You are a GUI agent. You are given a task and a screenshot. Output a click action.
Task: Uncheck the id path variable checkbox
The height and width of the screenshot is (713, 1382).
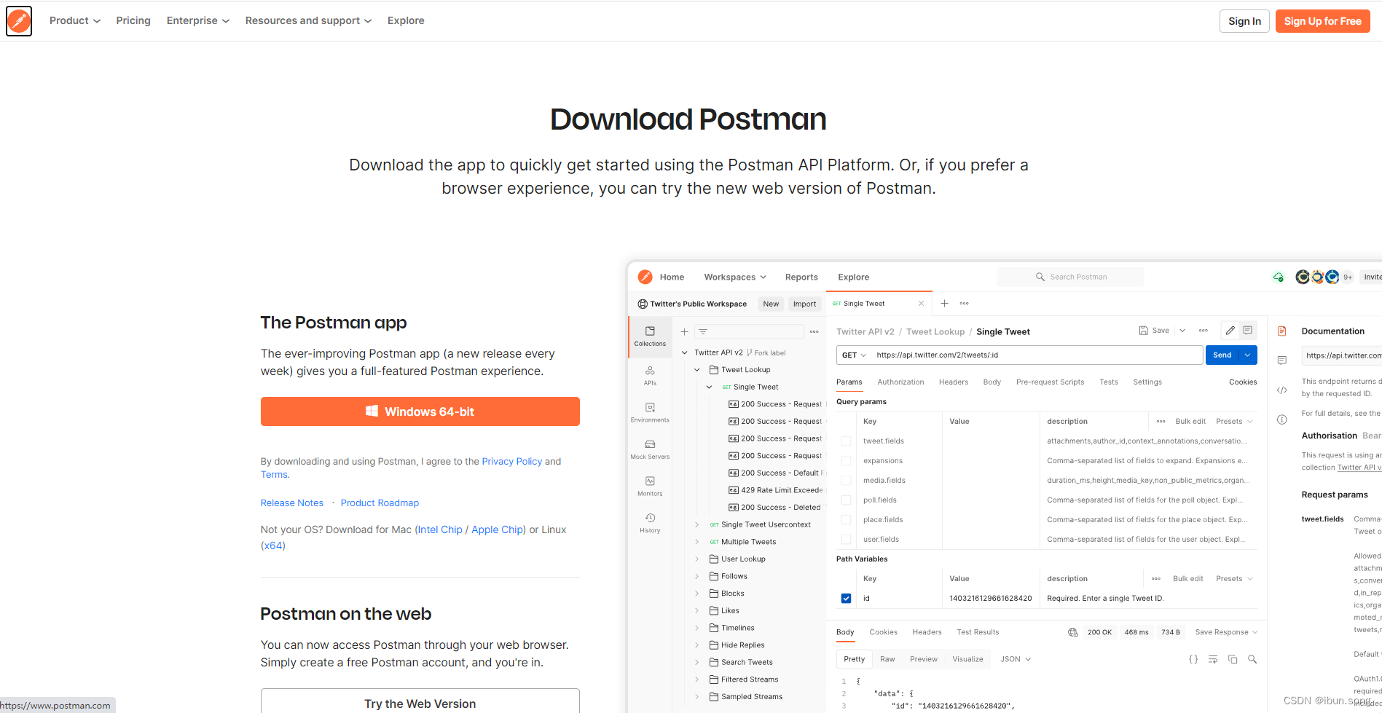coord(846,599)
